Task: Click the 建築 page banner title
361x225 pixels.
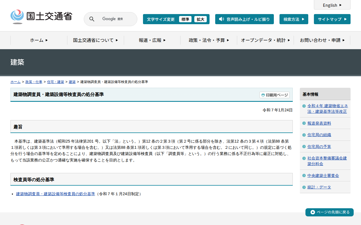Action: (17, 62)
